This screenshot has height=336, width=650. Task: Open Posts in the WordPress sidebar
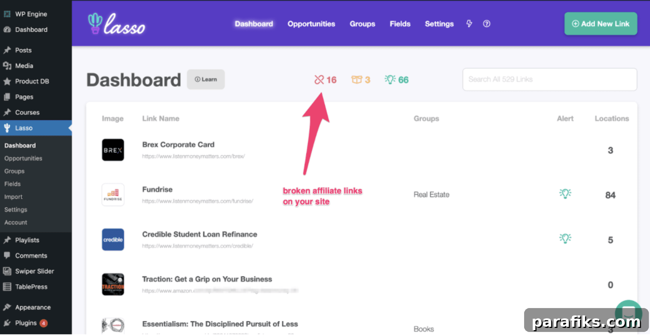tap(36, 50)
